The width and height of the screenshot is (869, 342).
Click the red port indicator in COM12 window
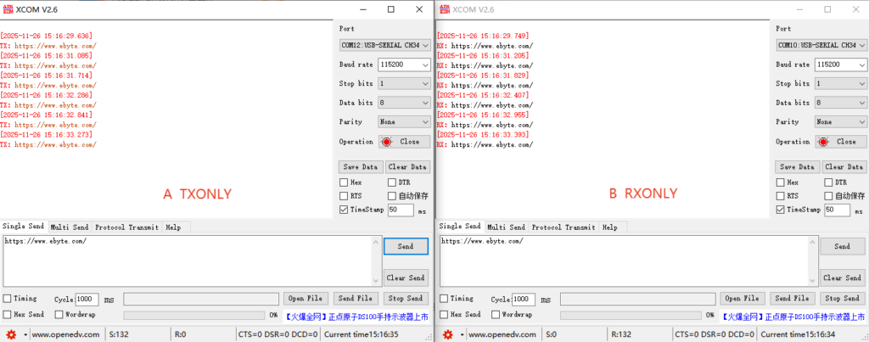(x=387, y=142)
